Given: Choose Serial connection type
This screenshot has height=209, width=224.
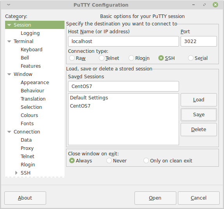Looking at the screenshot, I should click(x=190, y=58).
